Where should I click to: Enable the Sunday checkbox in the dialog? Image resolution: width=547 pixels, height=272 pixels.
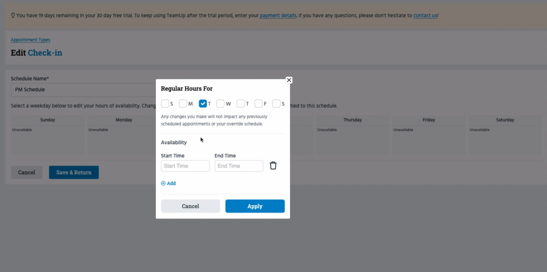(165, 104)
